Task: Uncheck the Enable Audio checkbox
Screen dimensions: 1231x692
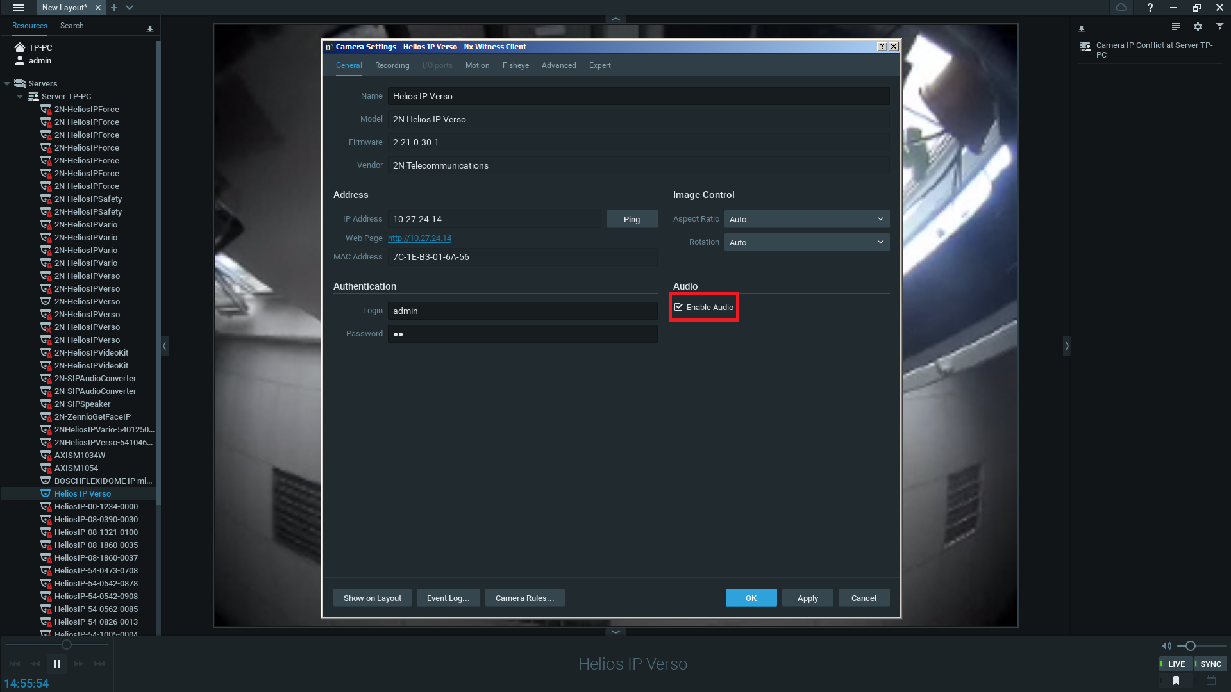Action: click(679, 308)
